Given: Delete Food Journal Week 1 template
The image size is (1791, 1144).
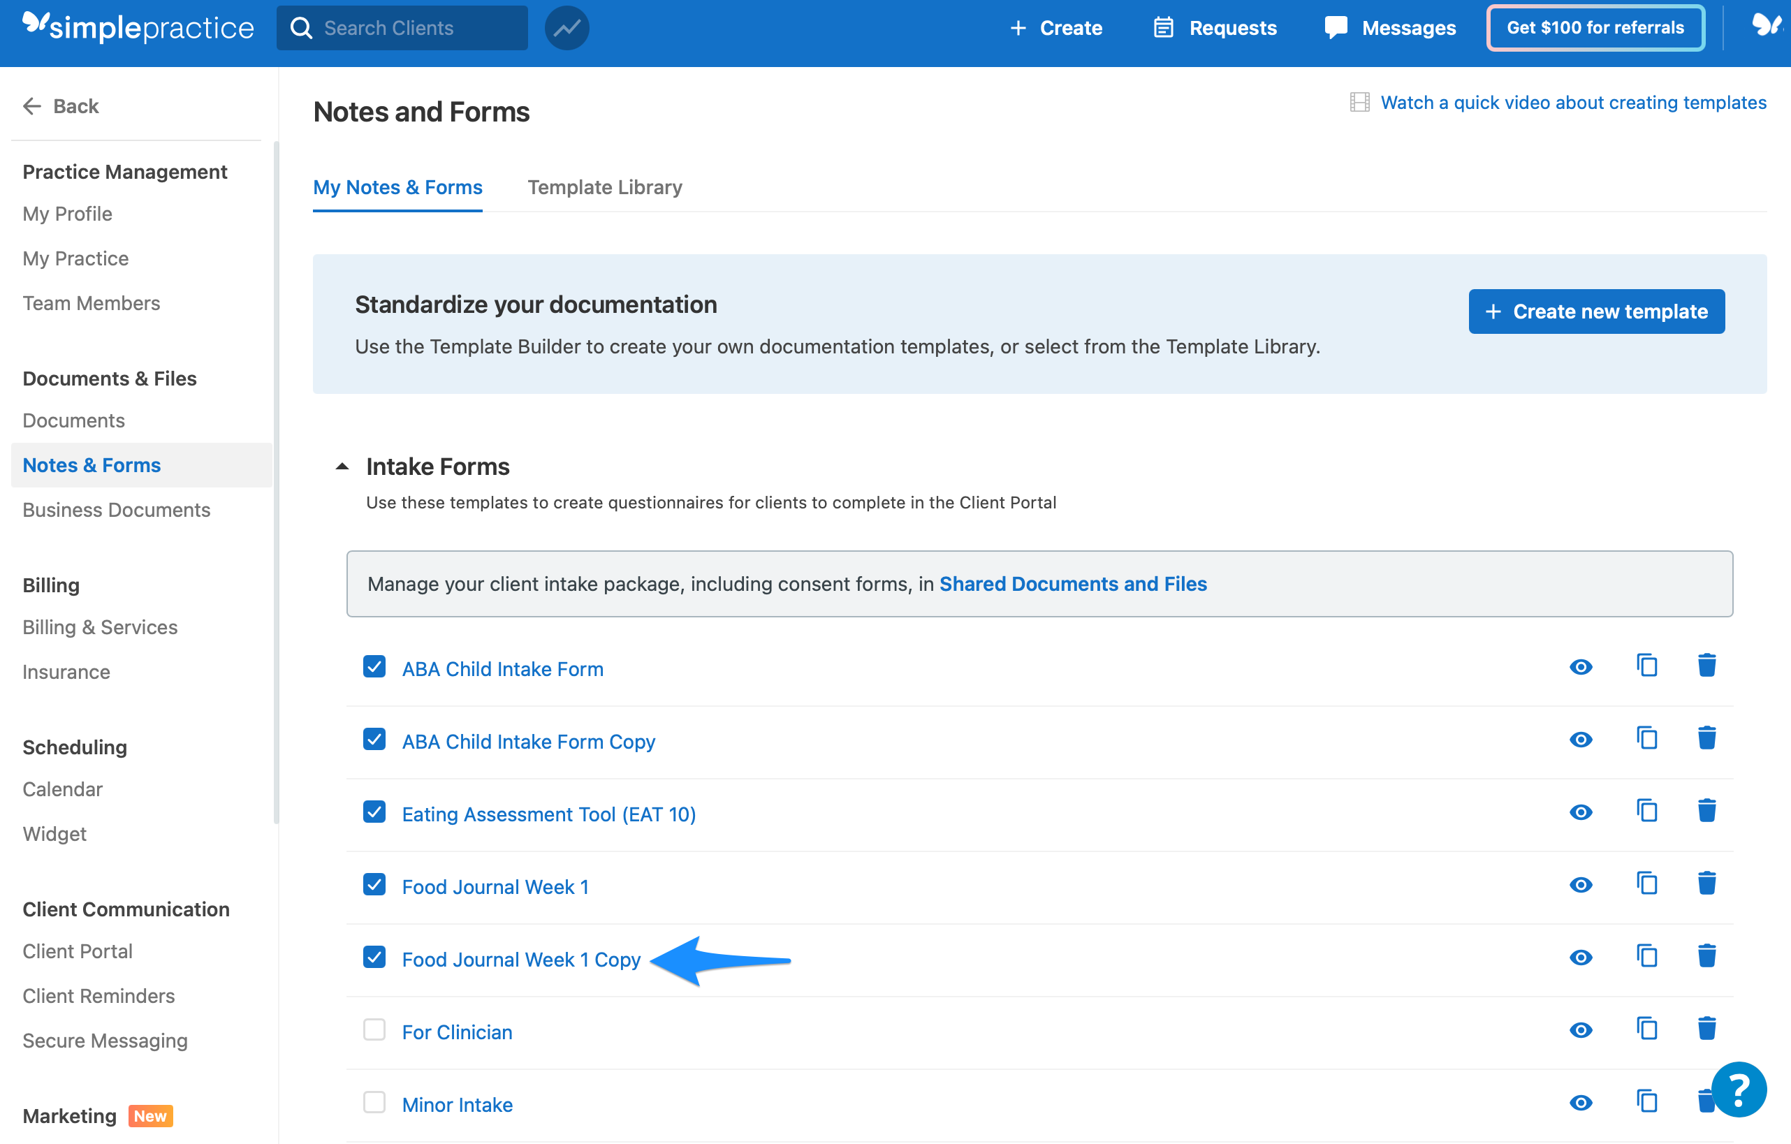Looking at the screenshot, I should point(1707,883).
